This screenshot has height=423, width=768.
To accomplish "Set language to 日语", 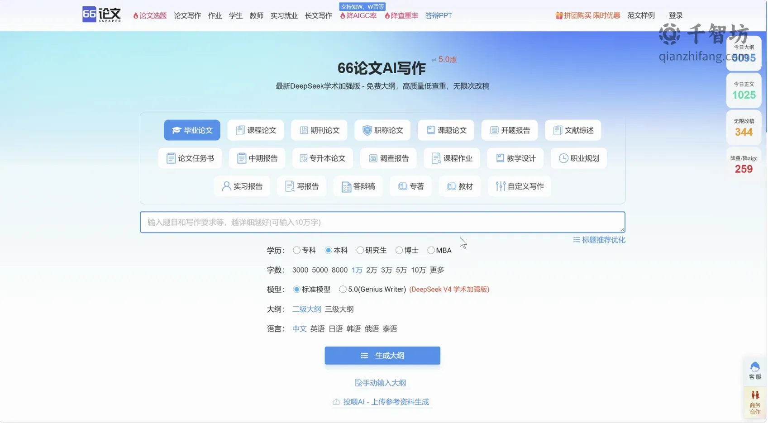I will [335, 329].
